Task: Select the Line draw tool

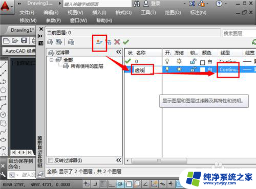Action: coord(3,65)
